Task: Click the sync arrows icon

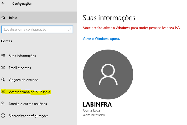Action: tap(3, 116)
